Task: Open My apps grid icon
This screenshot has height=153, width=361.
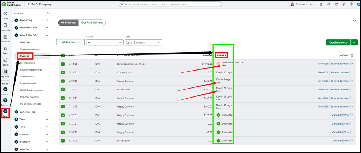Action: click(x=5, y=72)
